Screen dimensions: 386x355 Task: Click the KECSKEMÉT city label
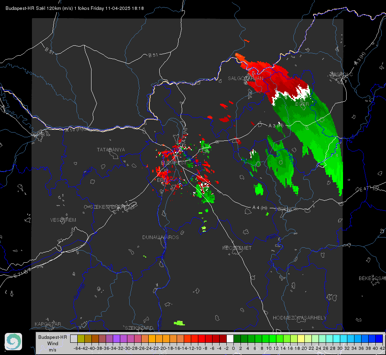(x=237, y=248)
